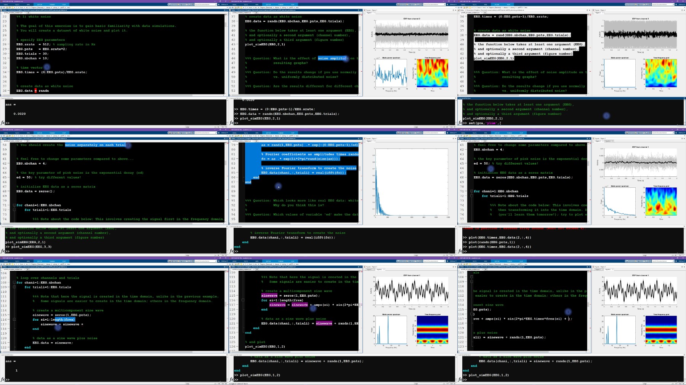Expand address bar dropdown, window starting line 22
Image resolution: width=686 pixels, height=385 pixels.
[228, 8]
